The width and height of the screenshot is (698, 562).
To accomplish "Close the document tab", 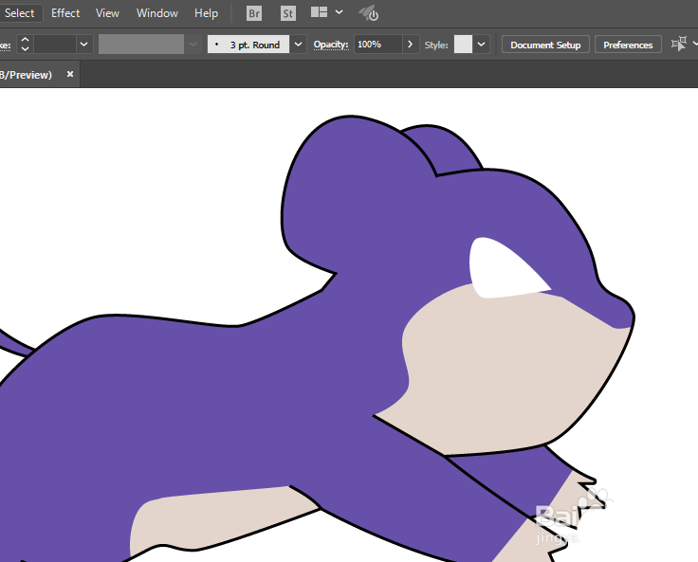I will pos(70,74).
